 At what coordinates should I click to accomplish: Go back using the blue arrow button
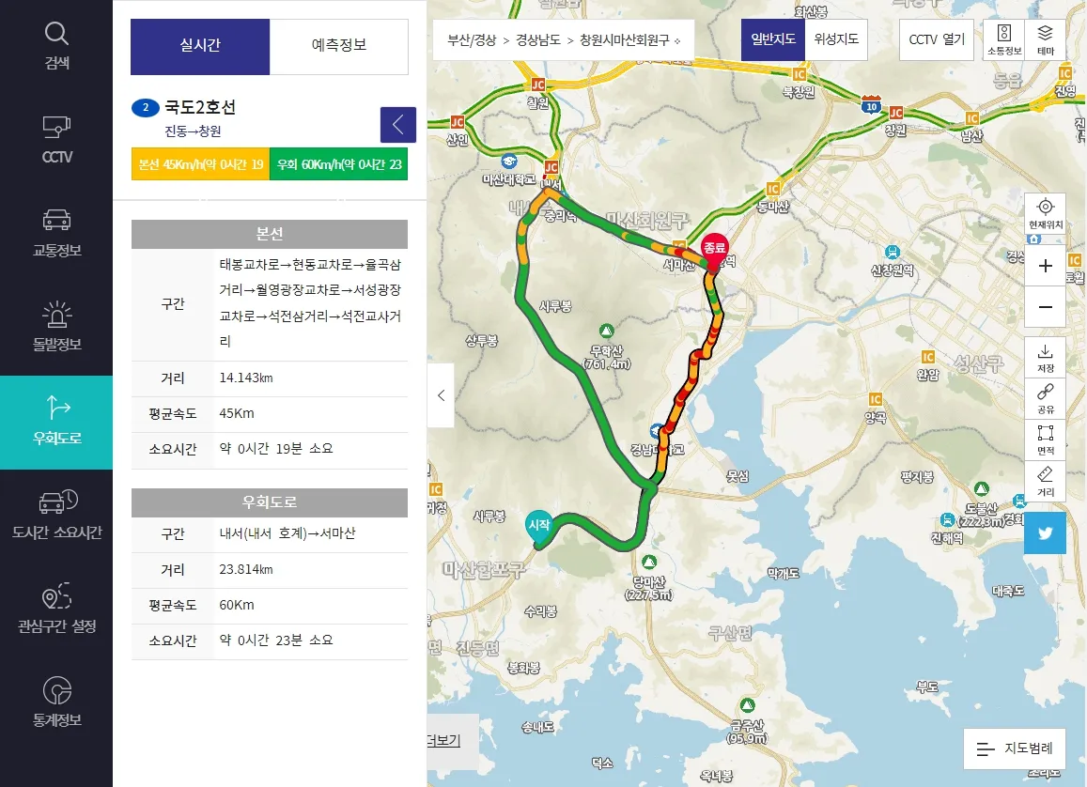click(397, 124)
